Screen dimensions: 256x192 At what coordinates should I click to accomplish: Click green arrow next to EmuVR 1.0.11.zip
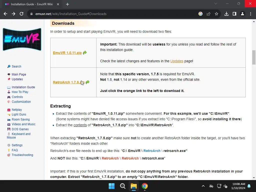click(x=85, y=53)
